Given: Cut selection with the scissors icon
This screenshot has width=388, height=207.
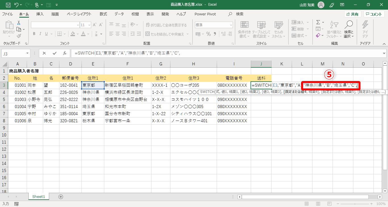Looking at the screenshot, I should 19,23.
